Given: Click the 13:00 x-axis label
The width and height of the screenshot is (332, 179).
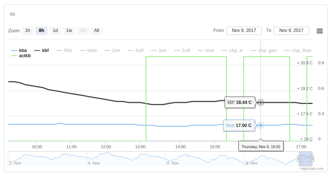Looking at the screenshot, I should click(140, 147).
